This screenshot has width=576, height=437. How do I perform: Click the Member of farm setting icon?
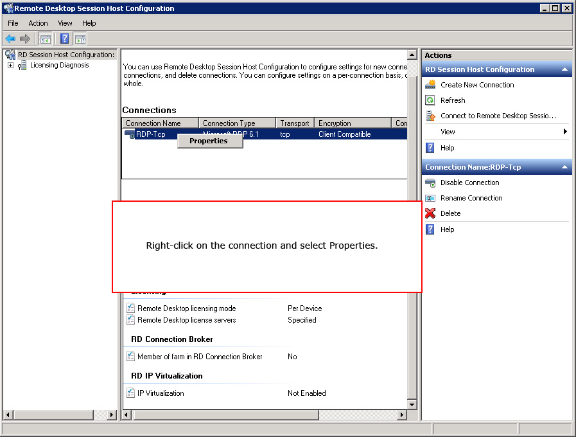coord(131,356)
